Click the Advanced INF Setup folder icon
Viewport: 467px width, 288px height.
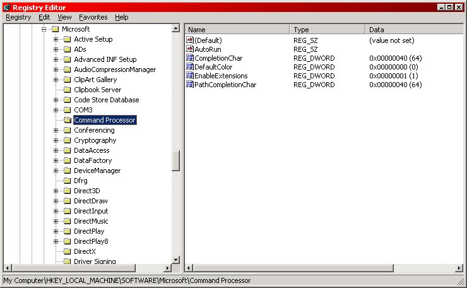[x=68, y=59]
